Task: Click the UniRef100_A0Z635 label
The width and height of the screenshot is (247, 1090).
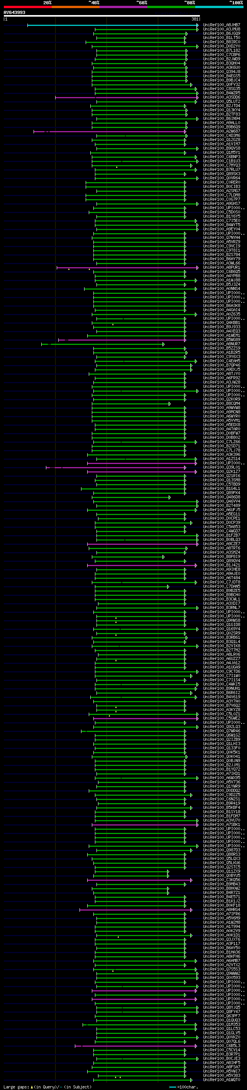Action: 222,314
